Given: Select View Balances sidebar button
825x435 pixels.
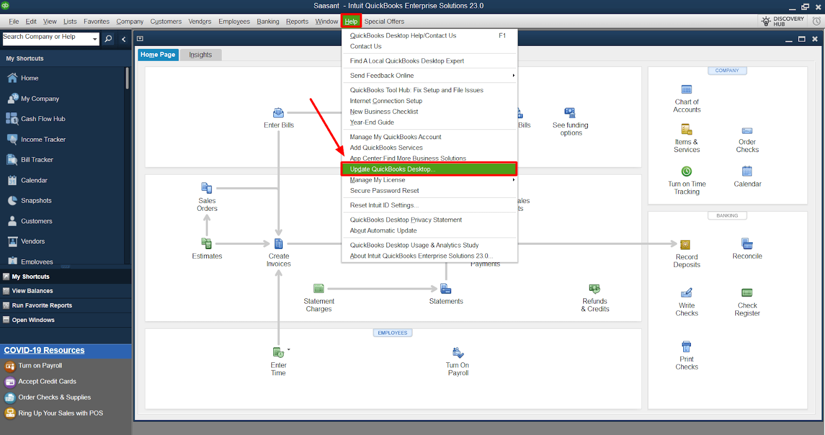Looking at the screenshot, I should click(65, 291).
